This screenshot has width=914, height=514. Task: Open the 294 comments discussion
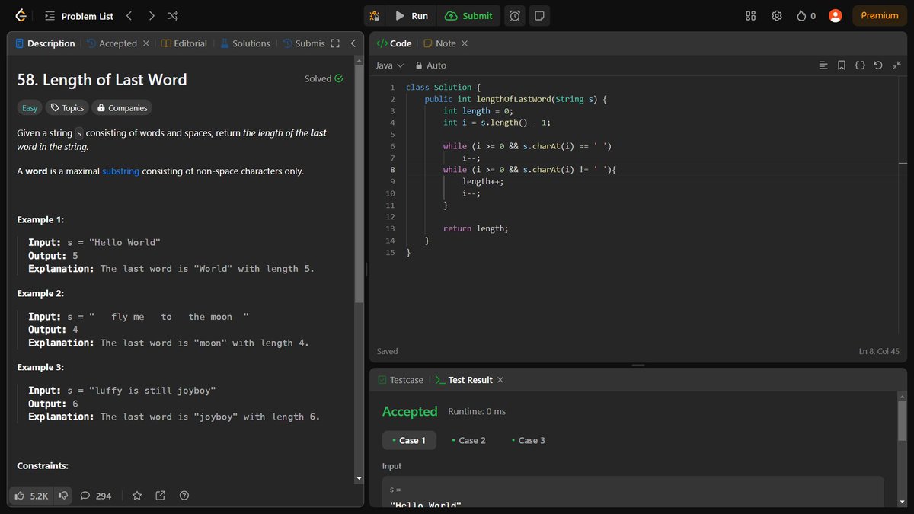tap(96, 496)
